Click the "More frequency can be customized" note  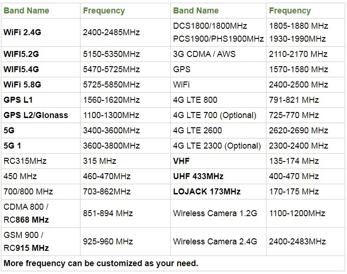[101, 263]
